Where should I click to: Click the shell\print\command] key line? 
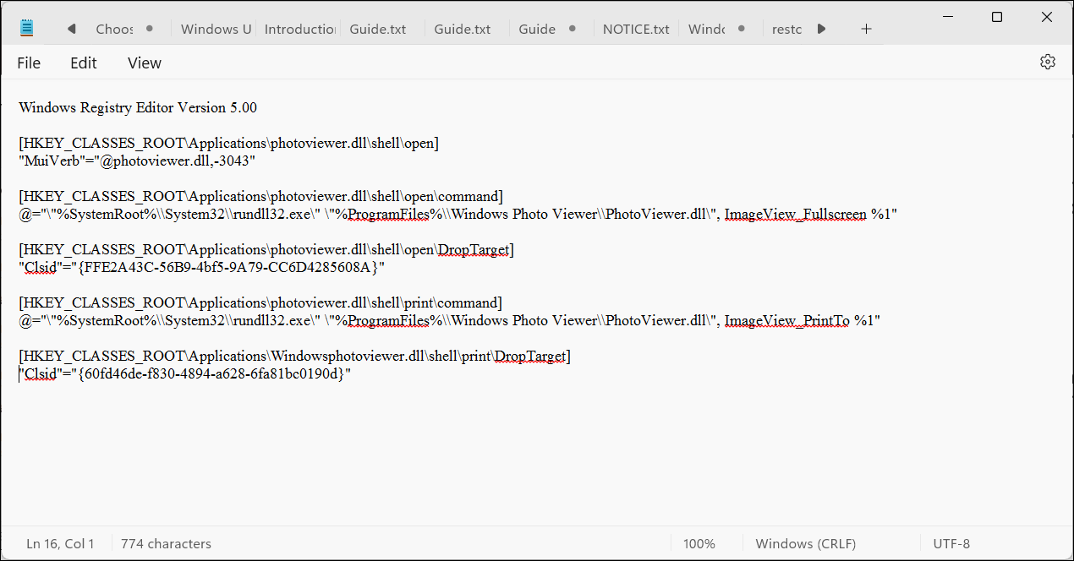pos(260,302)
